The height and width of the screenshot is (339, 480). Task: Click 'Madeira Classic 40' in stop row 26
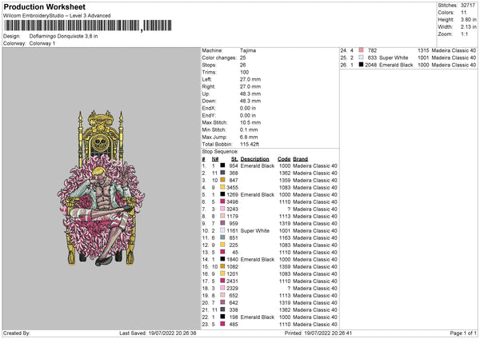pyautogui.click(x=454, y=65)
